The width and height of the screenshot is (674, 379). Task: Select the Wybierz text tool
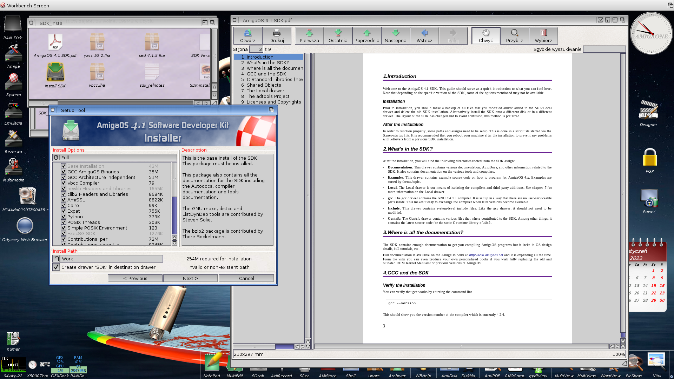[x=543, y=36]
